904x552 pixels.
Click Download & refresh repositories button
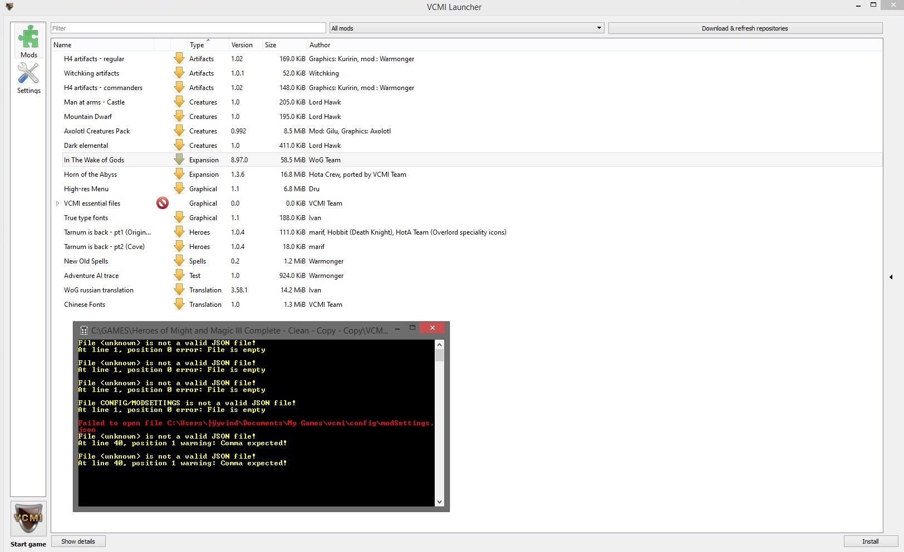tap(745, 28)
